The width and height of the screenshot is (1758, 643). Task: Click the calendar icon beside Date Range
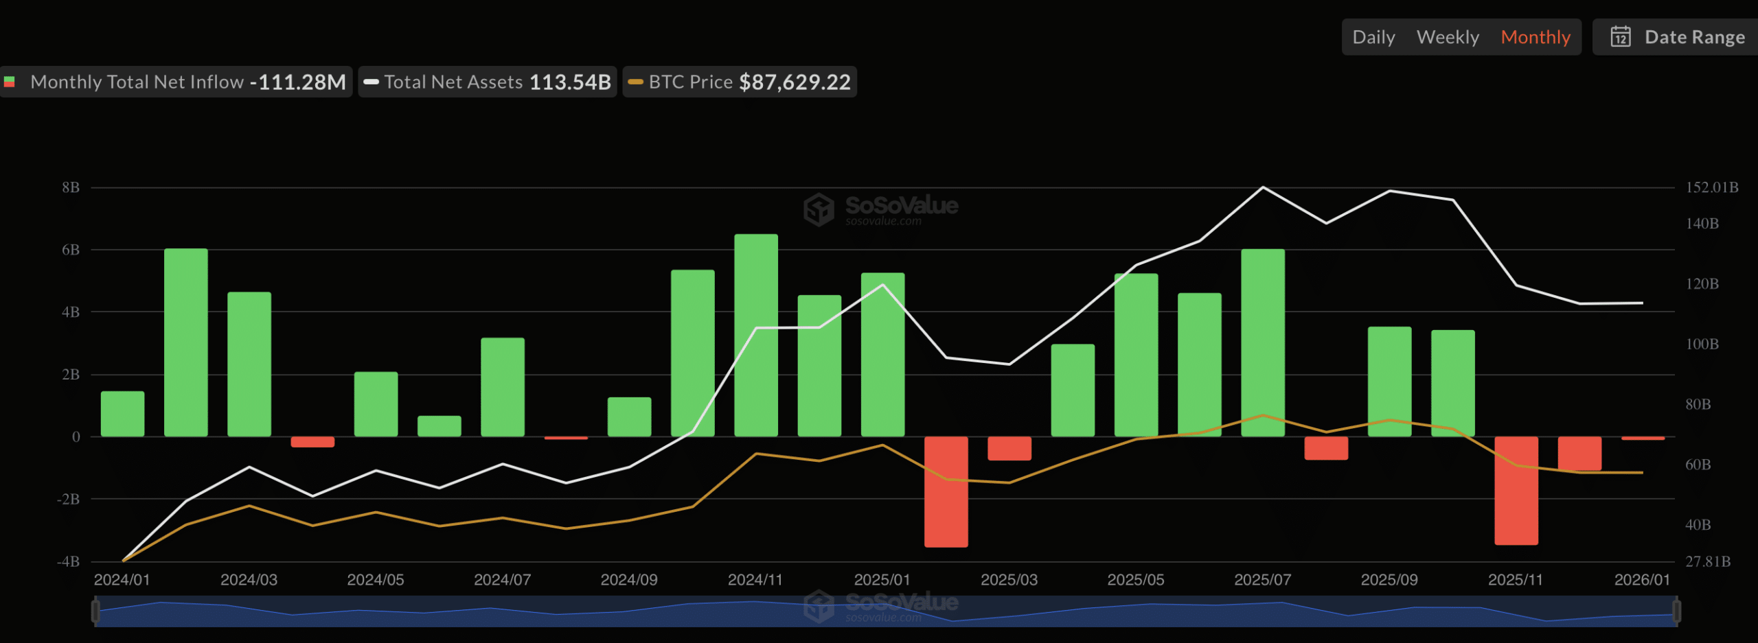(1621, 37)
